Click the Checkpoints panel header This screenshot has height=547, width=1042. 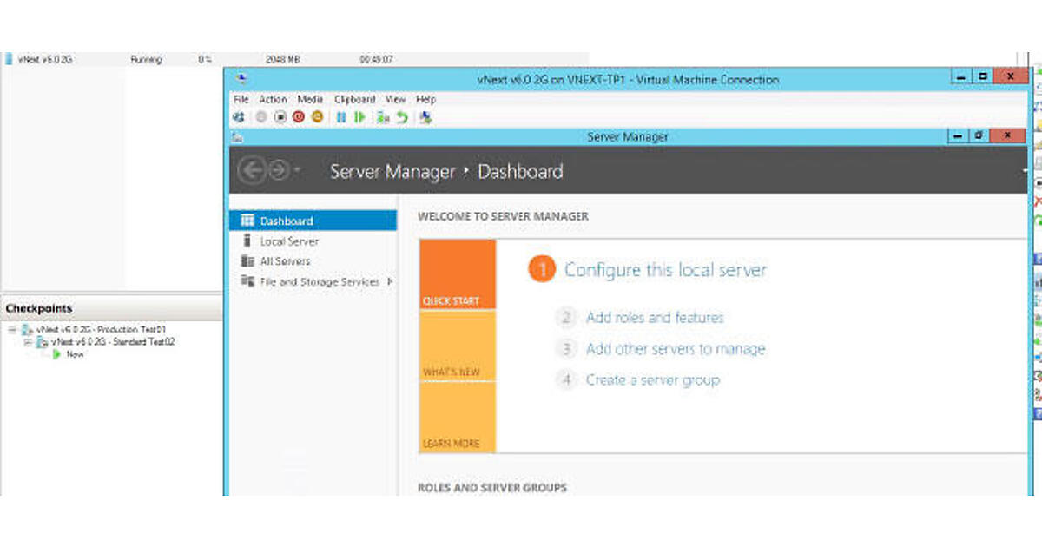(111, 308)
